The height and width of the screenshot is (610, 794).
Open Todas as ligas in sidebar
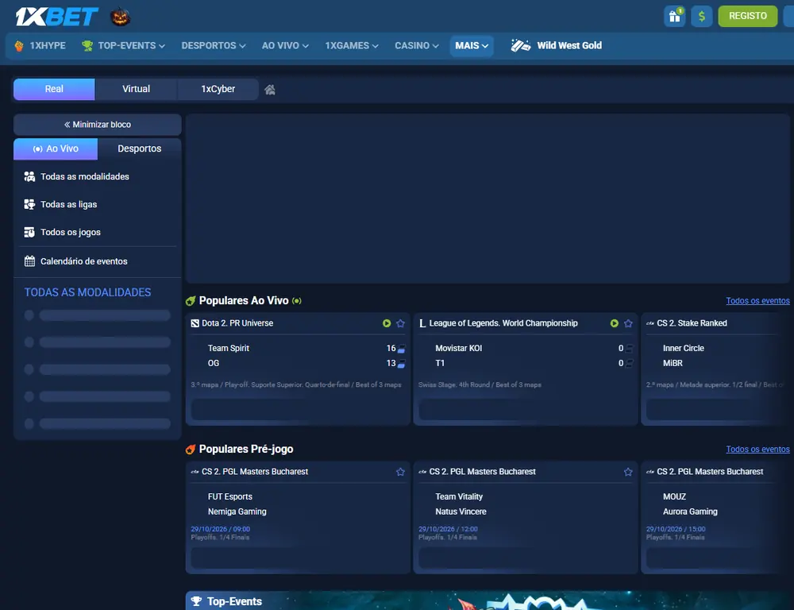pos(97,204)
